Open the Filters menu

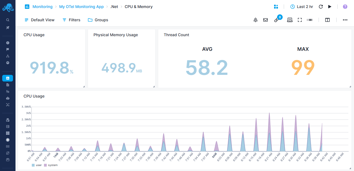point(71,20)
